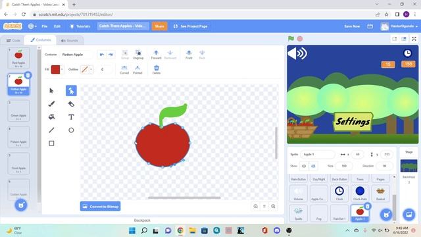The width and height of the screenshot is (421, 237).
Task: Switch to the Code tab
Action: click(x=13, y=41)
